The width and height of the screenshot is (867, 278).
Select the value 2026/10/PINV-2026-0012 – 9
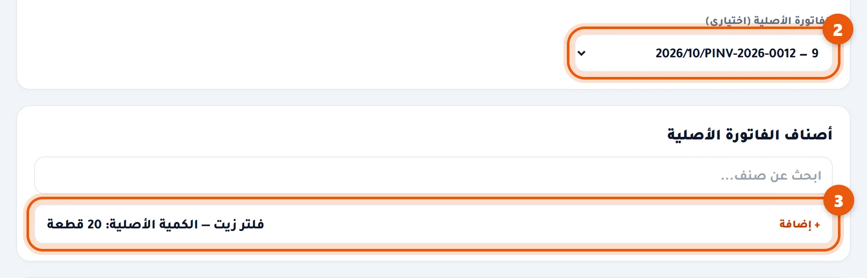coord(737,53)
